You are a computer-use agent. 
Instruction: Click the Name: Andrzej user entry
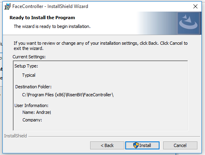point(37,112)
